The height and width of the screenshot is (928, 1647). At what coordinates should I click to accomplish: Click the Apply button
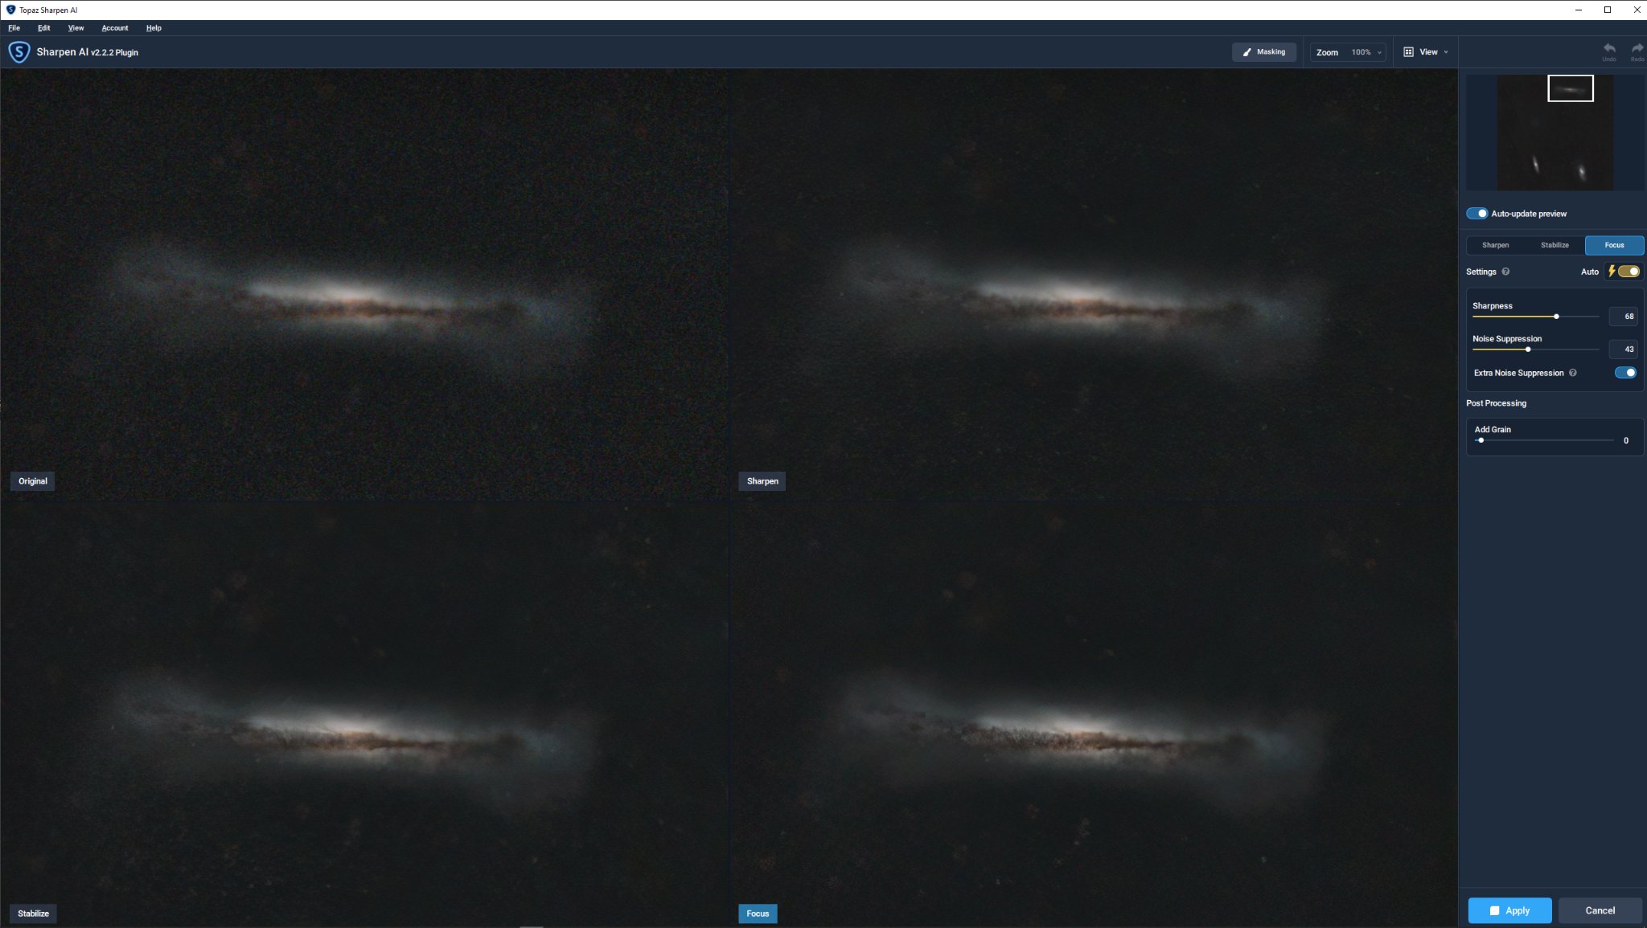coord(1509,910)
